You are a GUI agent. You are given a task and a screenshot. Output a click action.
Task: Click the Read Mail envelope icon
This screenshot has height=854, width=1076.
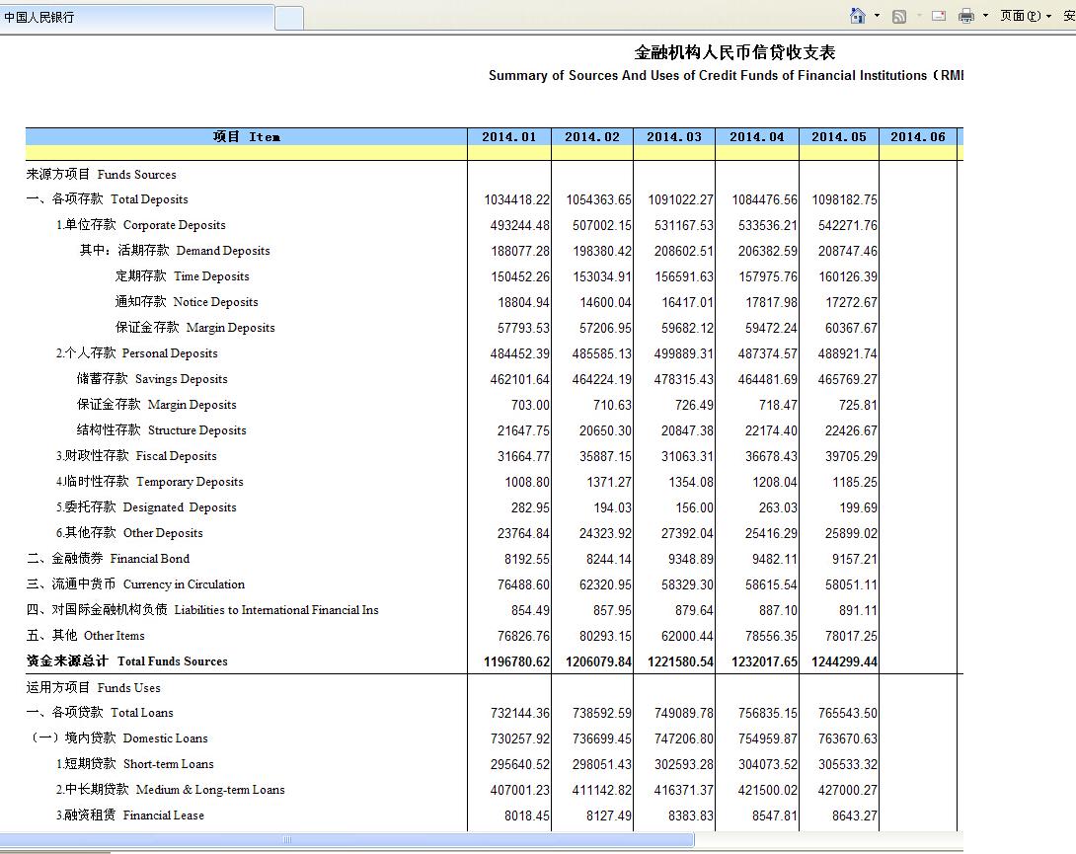938,16
